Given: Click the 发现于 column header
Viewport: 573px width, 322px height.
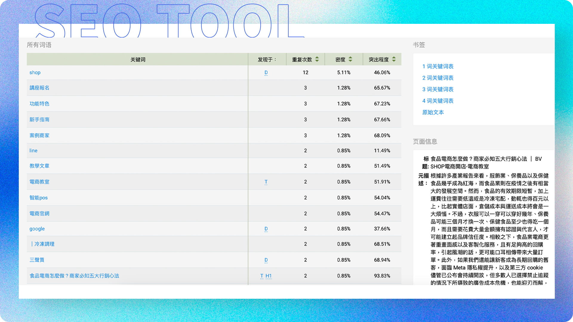Looking at the screenshot, I should tap(267, 59).
